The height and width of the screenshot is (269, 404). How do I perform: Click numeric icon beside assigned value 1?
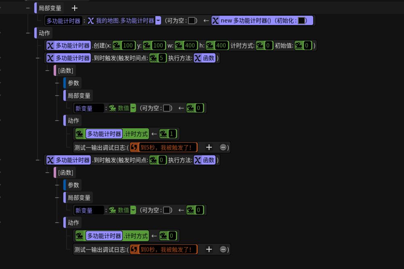163,134
